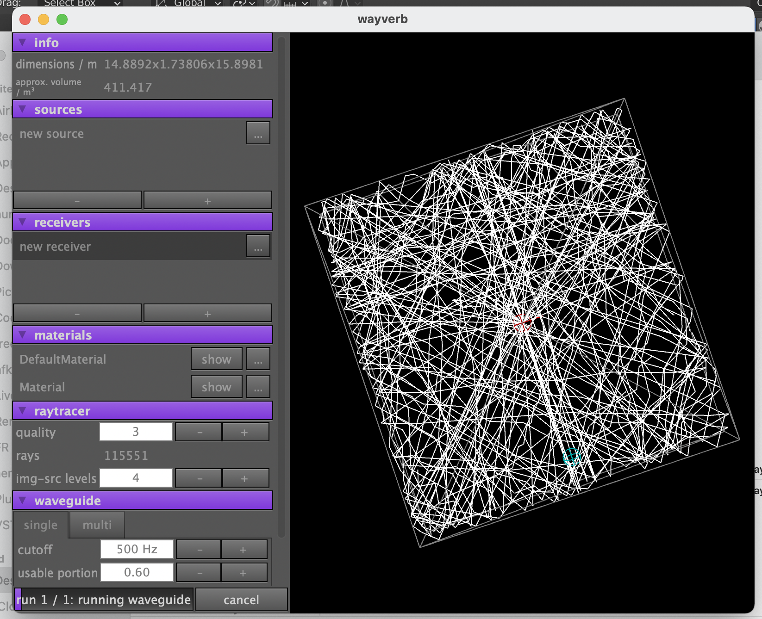The width and height of the screenshot is (762, 619).
Task: Open the new receiver options ellipsis button
Action: (x=258, y=247)
